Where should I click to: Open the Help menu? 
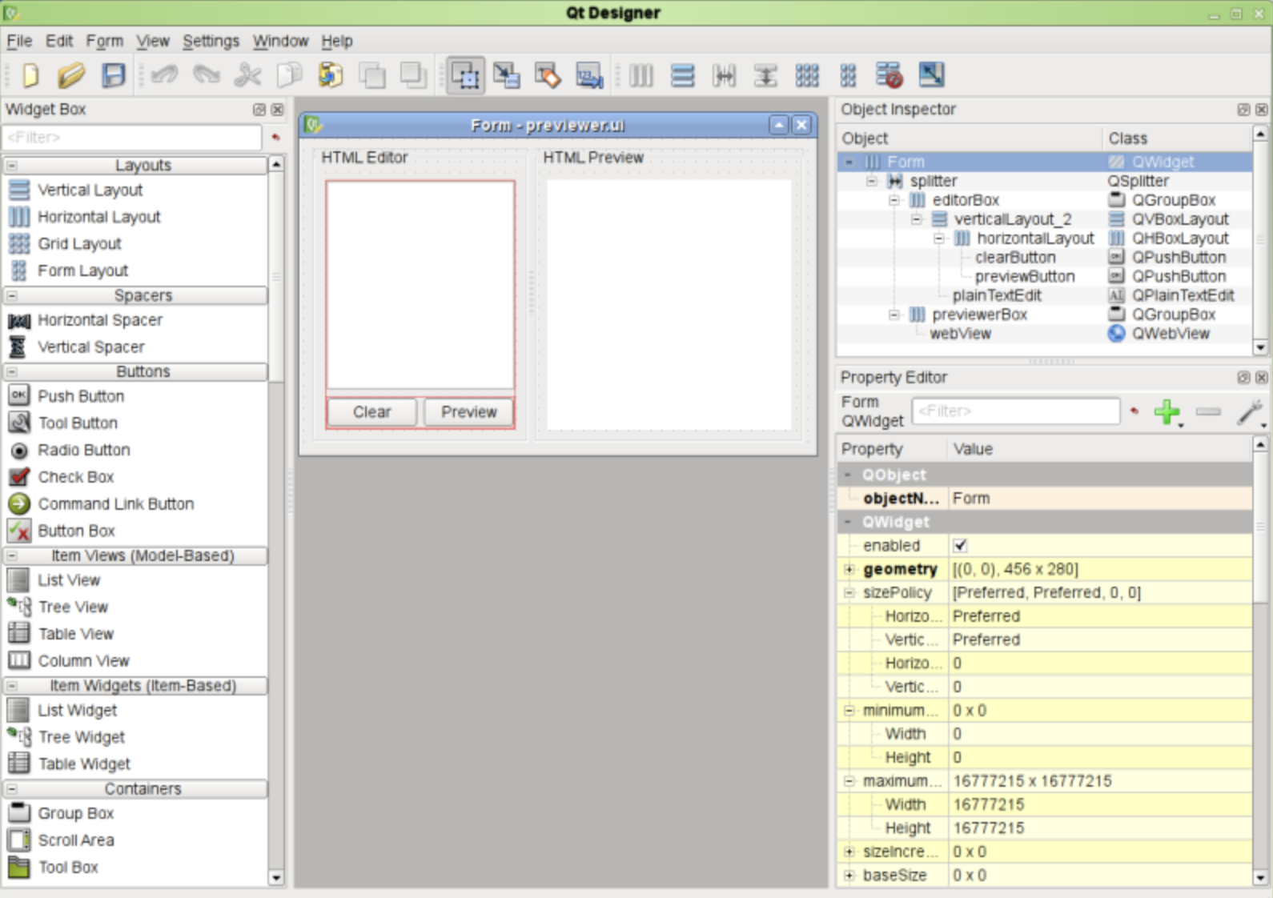(x=337, y=41)
